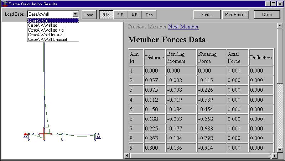Close the results window with Close button

(x=266, y=15)
